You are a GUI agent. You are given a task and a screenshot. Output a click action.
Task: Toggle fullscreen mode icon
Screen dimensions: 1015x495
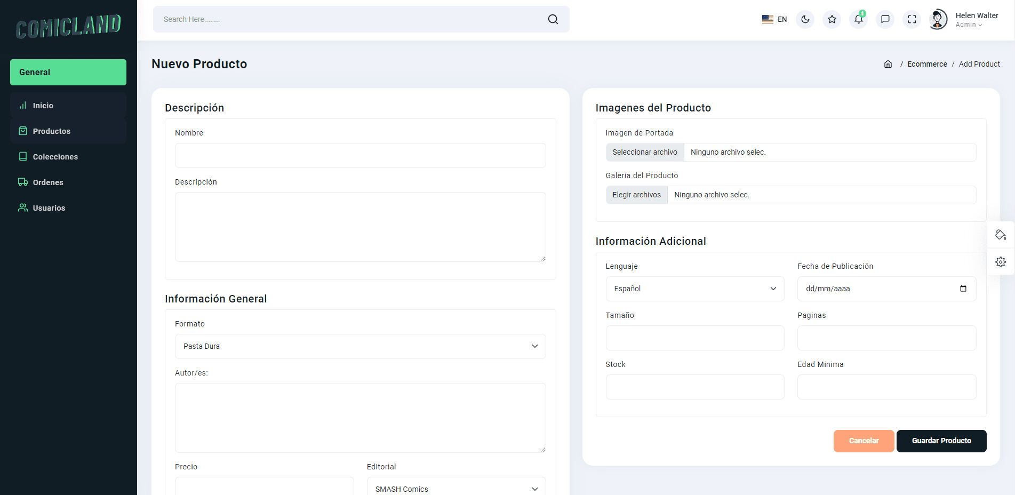click(912, 19)
